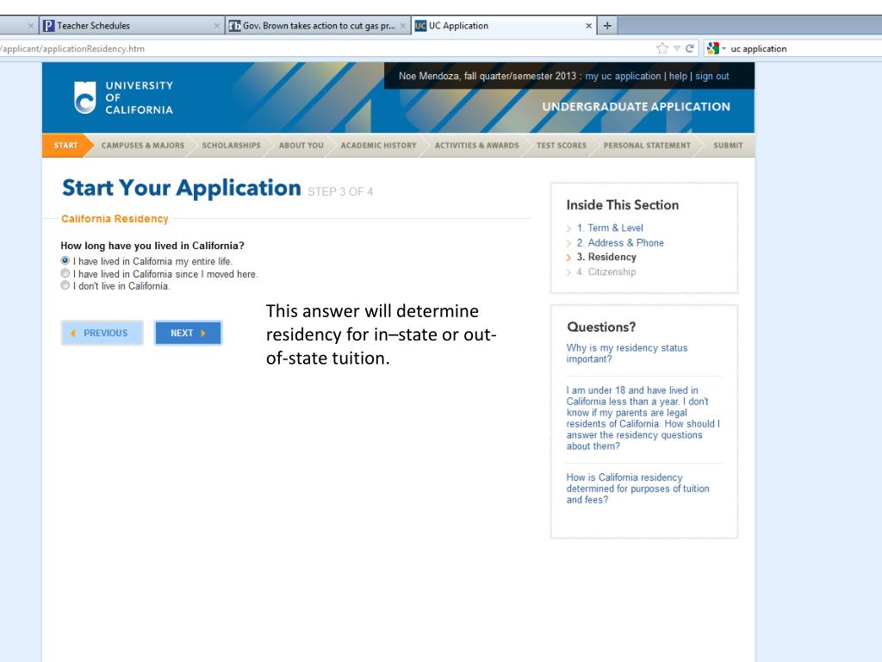The image size is (882, 662).
Task: Go to the Scholarships step
Action: 231,145
